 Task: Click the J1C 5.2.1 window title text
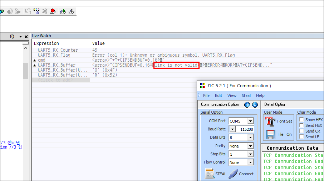tap(239, 86)
